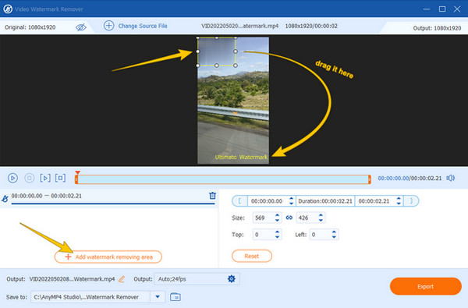The width and height of the screenshot is (468, 308).
Task: Click the stop-segment bracket icon
Action: tap(60, 179)
